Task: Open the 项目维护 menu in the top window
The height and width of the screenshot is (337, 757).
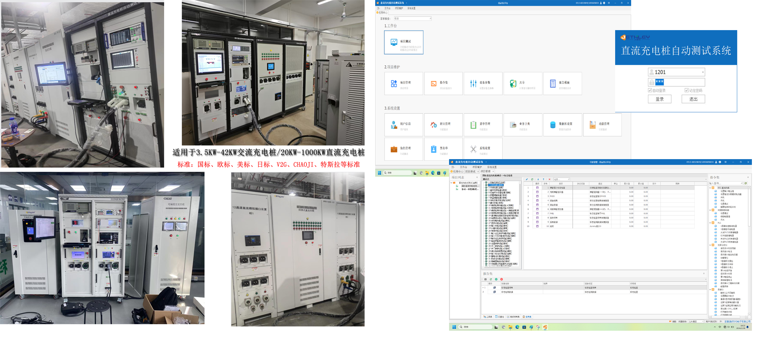Action: point(399,8)
